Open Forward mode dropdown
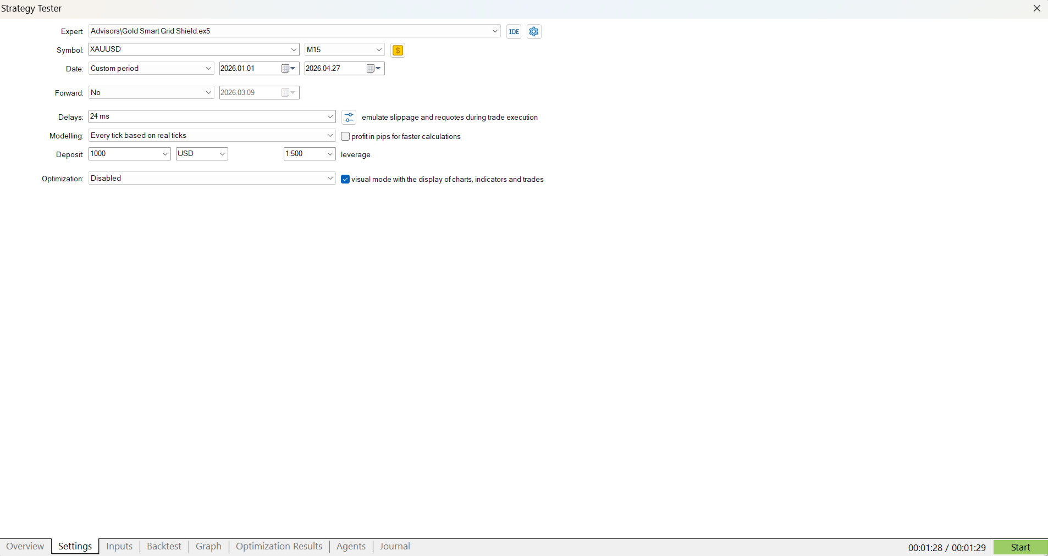The height and width of the screenshot is (556, 1048). pyautogui.click(x=151, y=93)
